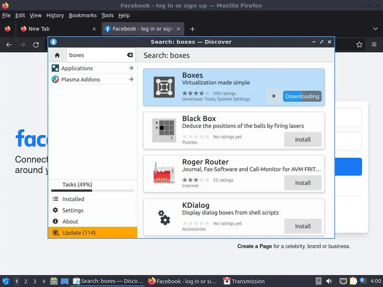The width and height of the screenshot is (383, 287).
Task: Bookmark this page with star icon
Action: (359, 44)
